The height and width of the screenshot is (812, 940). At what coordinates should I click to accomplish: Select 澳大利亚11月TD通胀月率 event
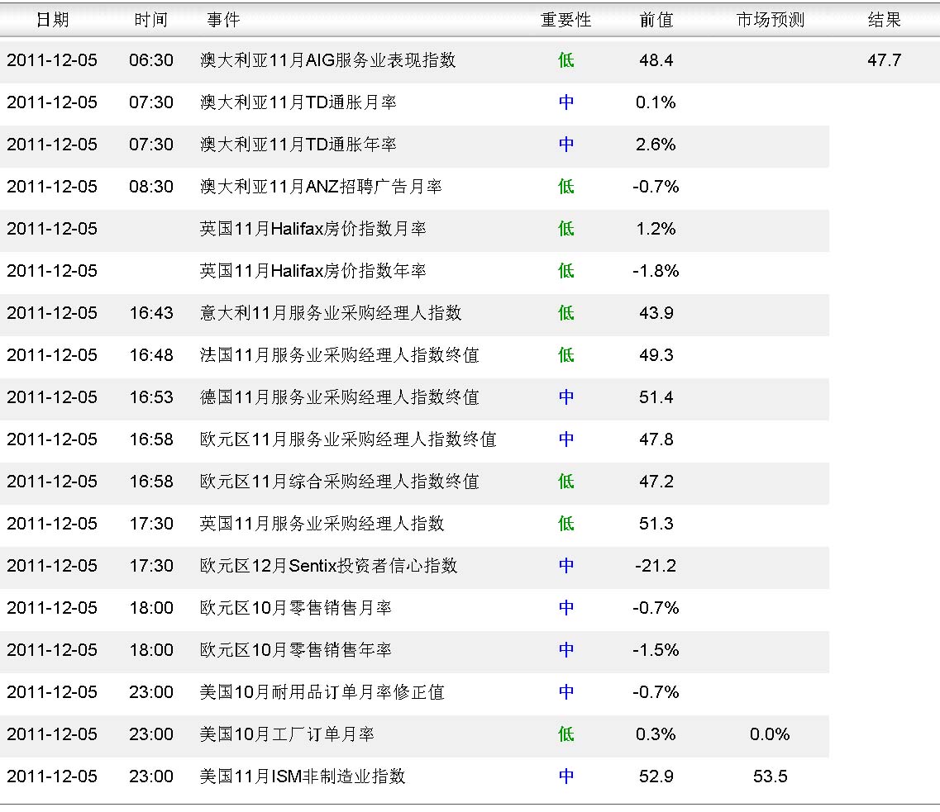click(x=298, y=102)
